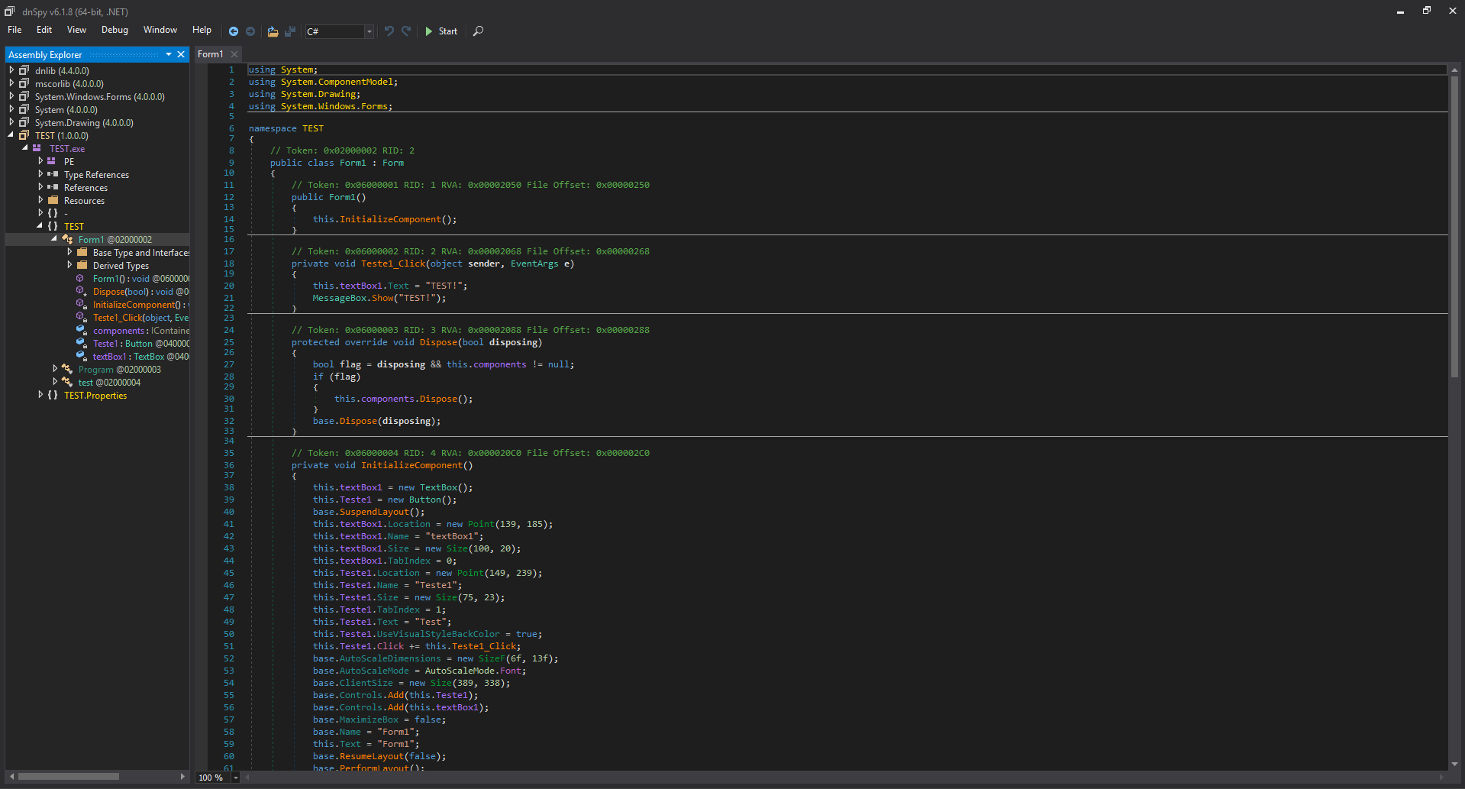Click the Navigate Forward arrow icon
The width and height of the screenshot is (1465, 789).
coord(250,31)
